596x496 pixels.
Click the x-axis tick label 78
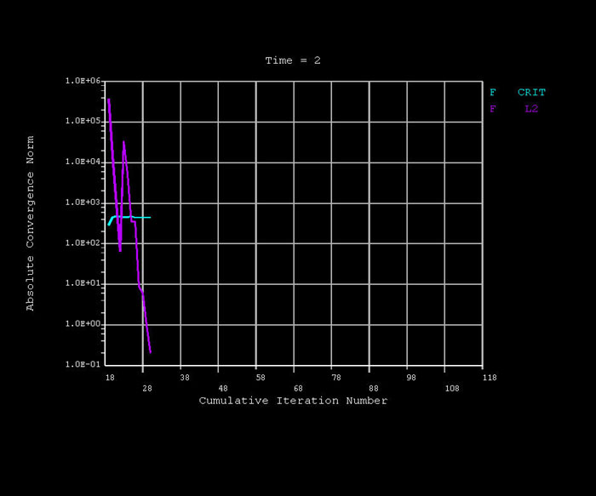click(336, 378)
